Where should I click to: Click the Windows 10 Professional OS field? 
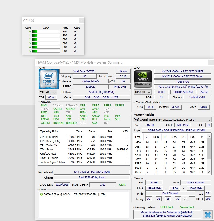point(167,214)
